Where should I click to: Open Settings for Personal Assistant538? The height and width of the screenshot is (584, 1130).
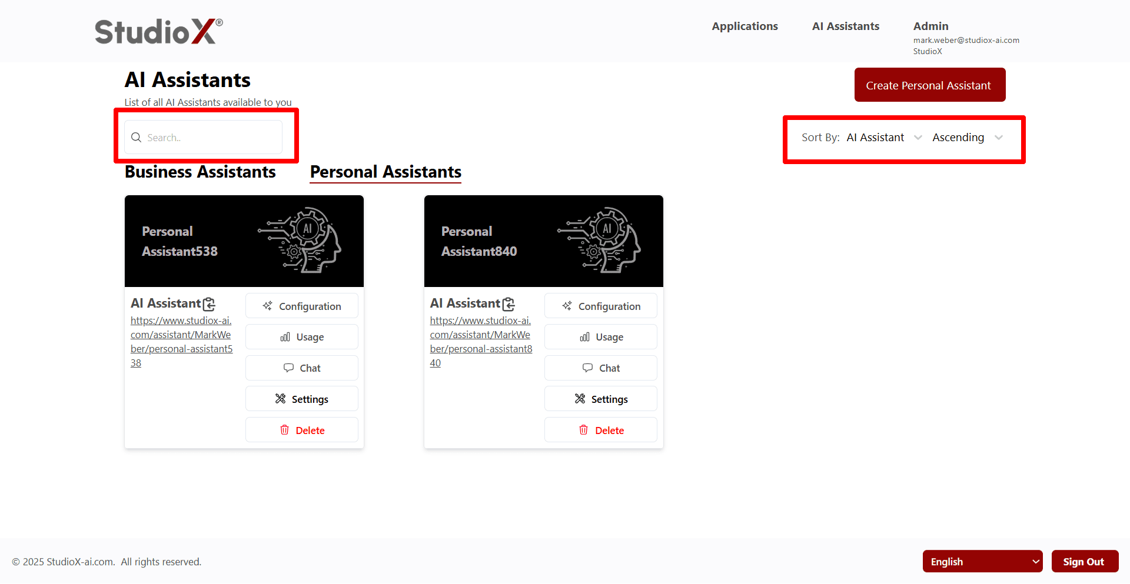pos(301,398)
